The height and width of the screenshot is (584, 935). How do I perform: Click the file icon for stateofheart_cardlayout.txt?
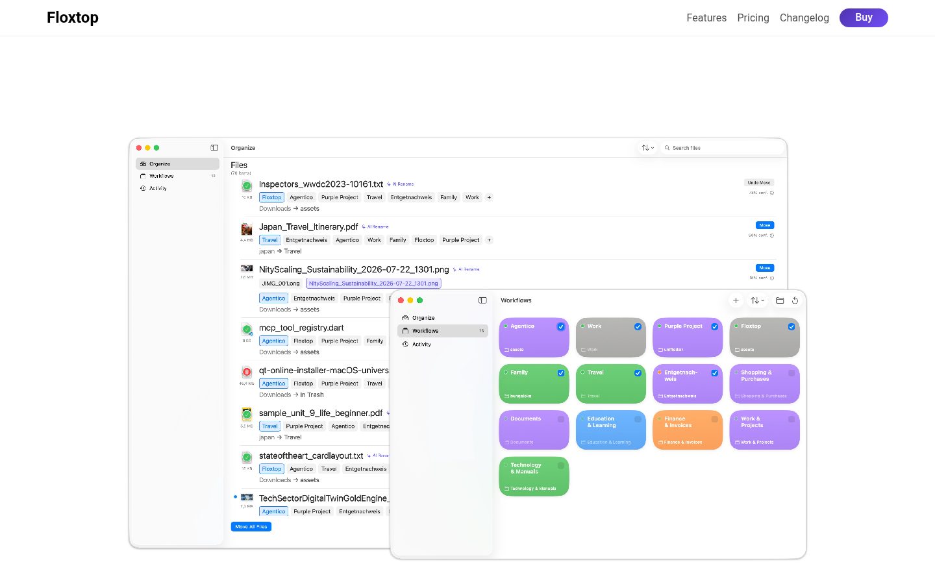pos(247,457)
